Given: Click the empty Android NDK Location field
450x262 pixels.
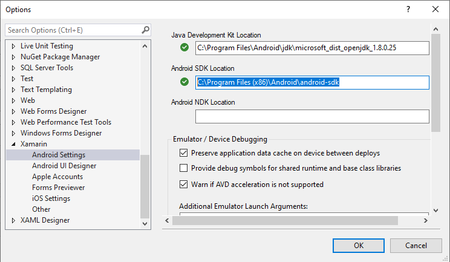Looking at the screenshot, I should [312, 116].
